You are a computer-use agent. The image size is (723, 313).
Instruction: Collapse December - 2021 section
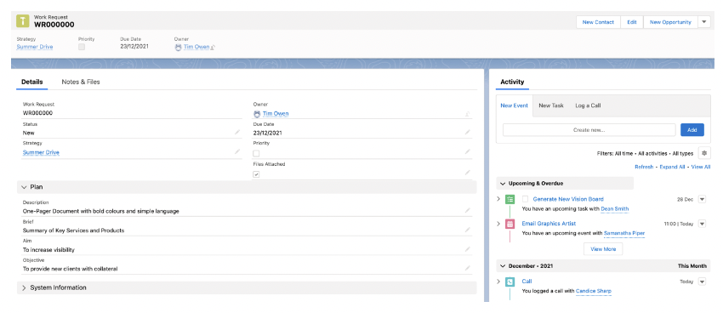[x=502, y=266]
